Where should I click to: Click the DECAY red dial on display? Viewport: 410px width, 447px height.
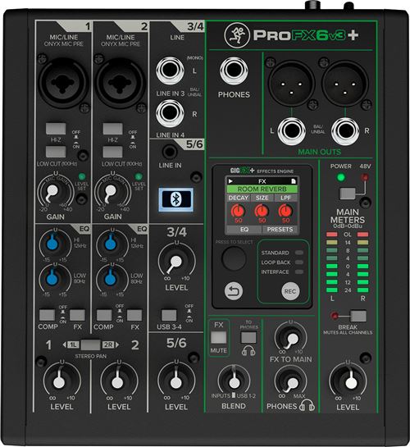click(238, 211)
